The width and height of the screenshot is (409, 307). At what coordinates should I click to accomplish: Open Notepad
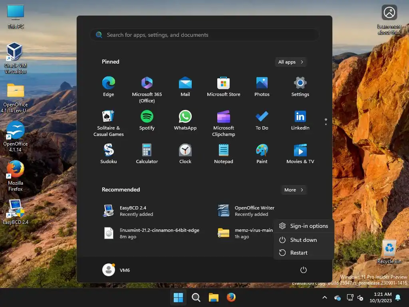[x=224, y=154]
